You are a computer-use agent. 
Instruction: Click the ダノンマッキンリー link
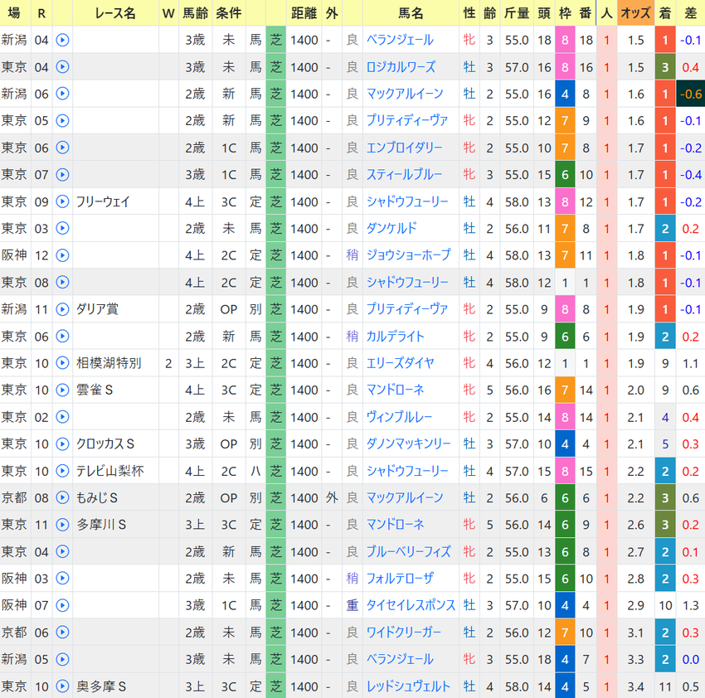pyautogui.click(x=408, y=444)
